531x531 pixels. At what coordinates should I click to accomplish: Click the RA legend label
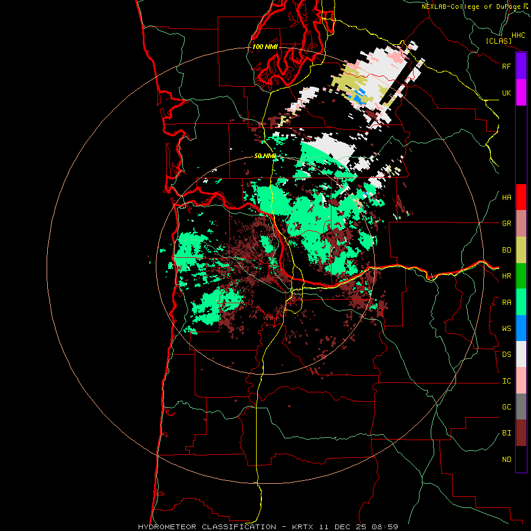point(506,303)
